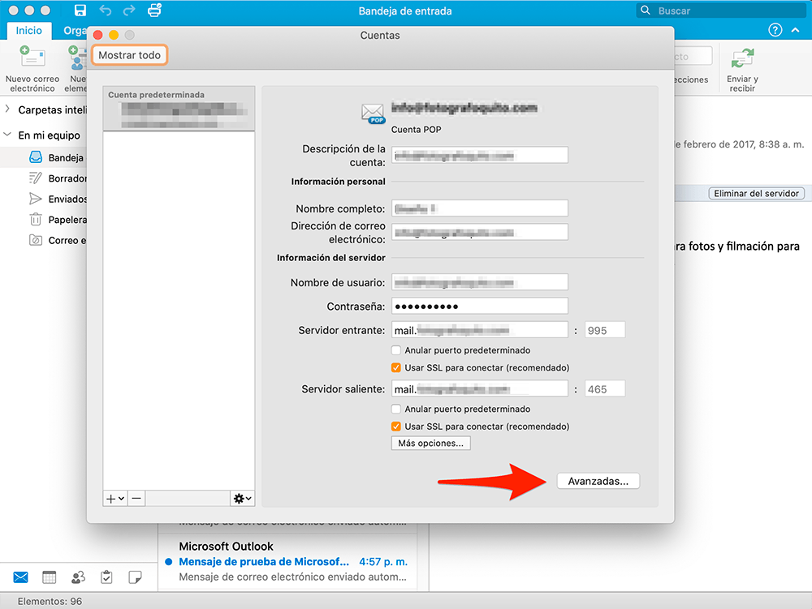Expand the Carpetas inteligentes section
The image size is (812, 609).
7,109
